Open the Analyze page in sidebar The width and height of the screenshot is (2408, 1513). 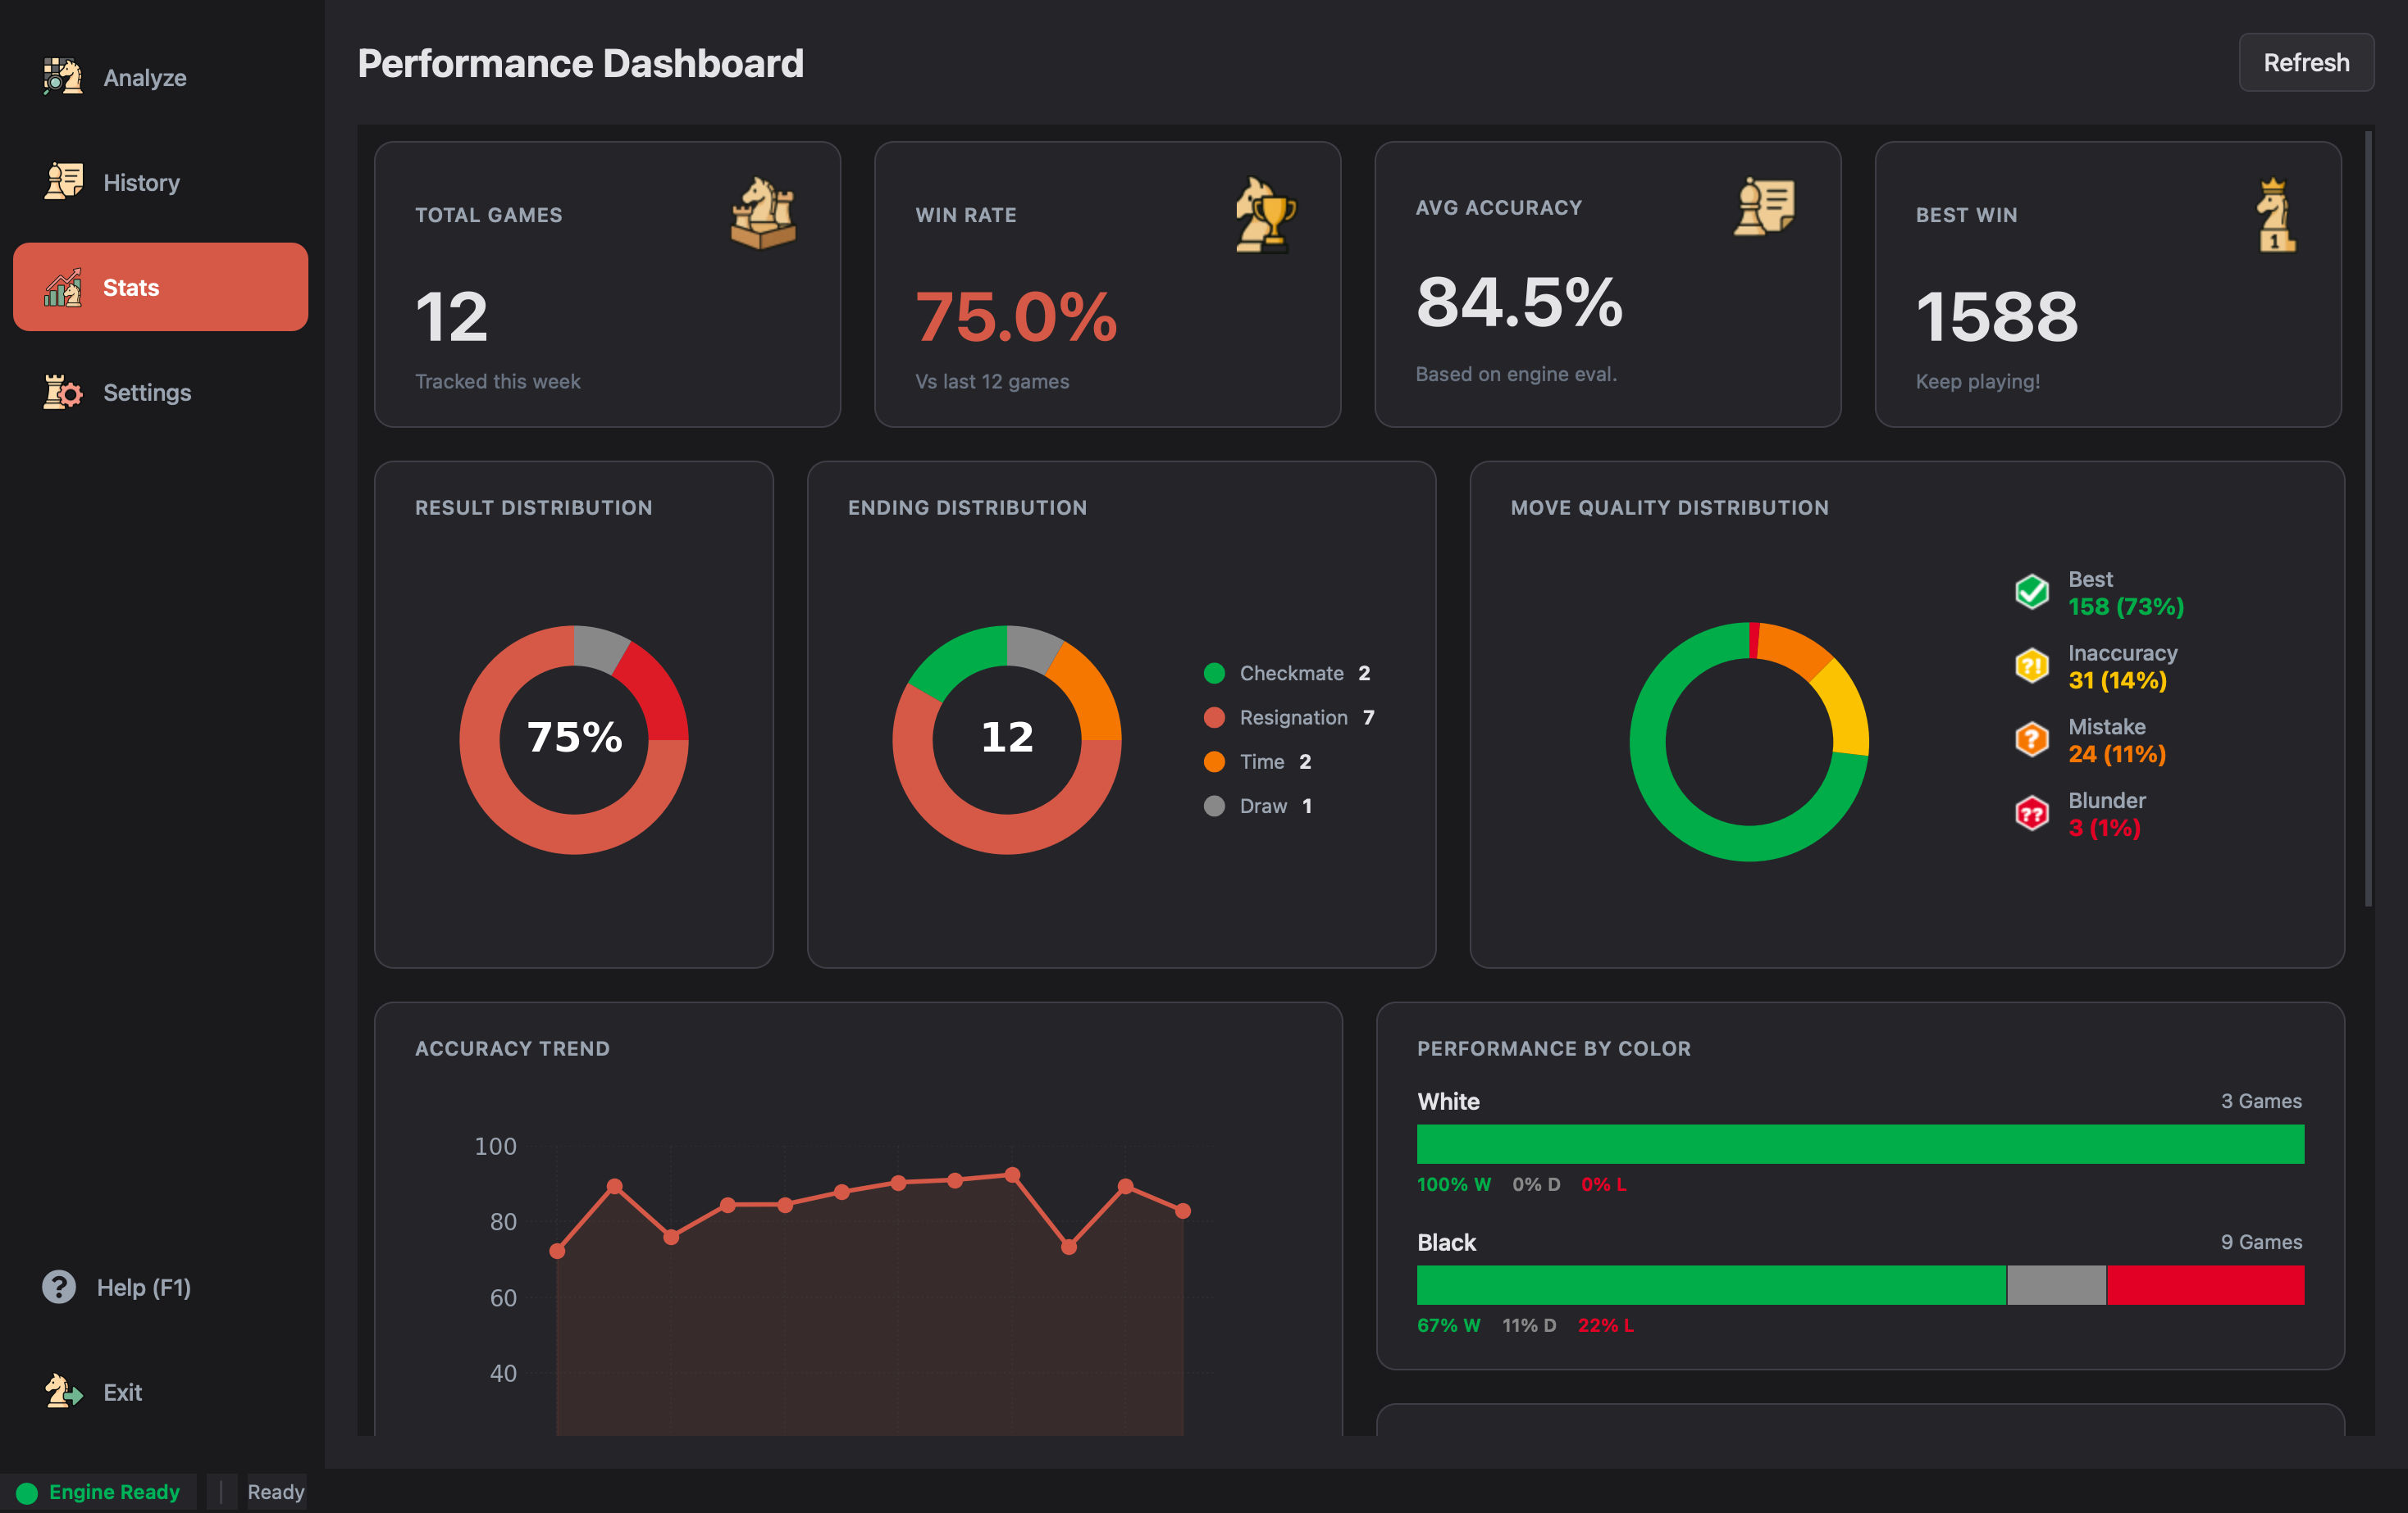pyautogui.click(x=160, y=78)
